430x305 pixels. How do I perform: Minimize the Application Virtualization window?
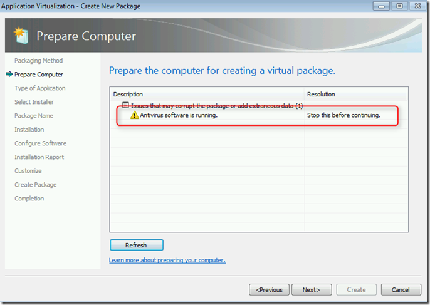[381, 6]
